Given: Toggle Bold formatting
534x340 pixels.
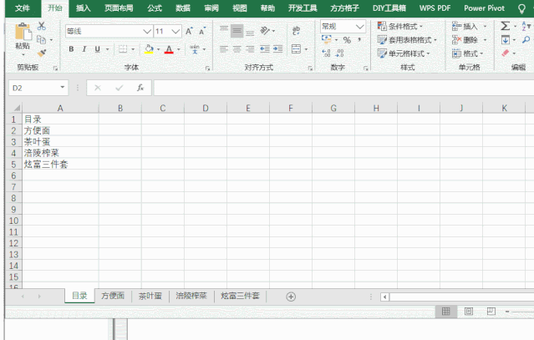Looking at the screenshot, I should [x=71, y=49].
